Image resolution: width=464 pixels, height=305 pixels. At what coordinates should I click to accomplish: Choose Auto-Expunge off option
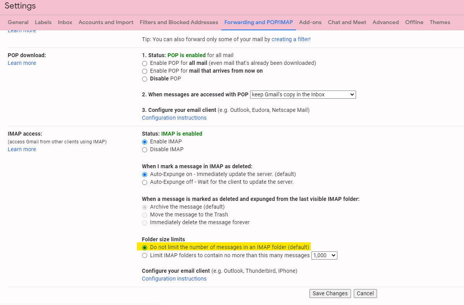point(144,182)
